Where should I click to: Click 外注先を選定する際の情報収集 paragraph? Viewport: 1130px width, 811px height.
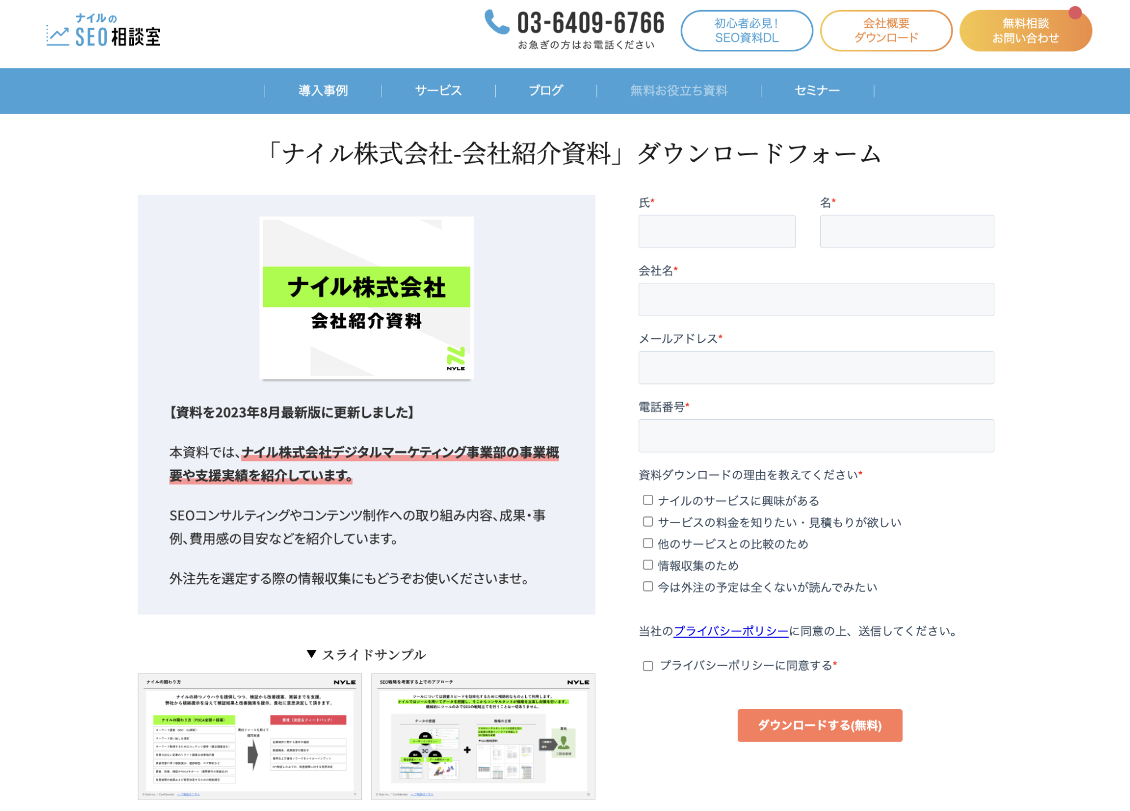(349, 579)
